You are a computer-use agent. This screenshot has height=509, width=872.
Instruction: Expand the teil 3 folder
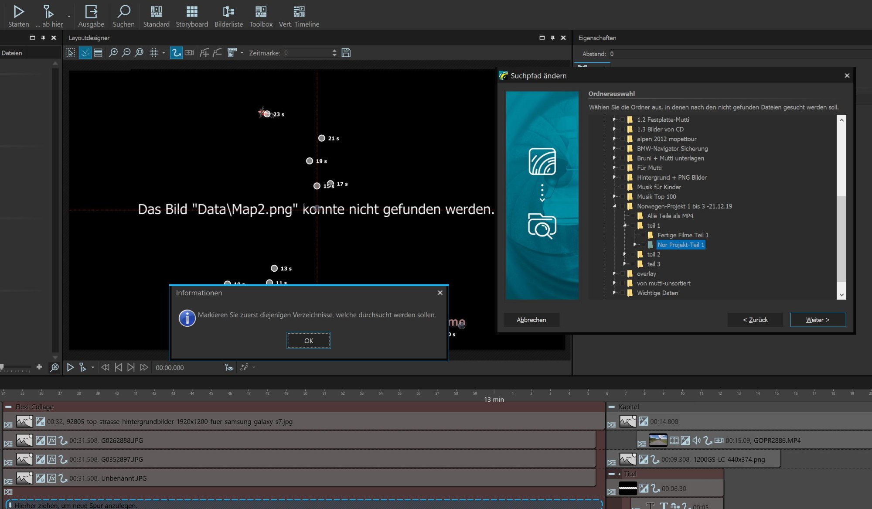click(625, 264)
